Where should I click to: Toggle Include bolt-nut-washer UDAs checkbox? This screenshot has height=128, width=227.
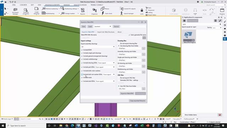tap(82, 74)
